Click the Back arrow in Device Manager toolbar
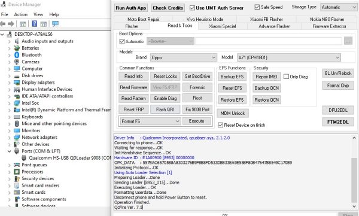The width and height of the screenshot is (359, 216). point(3,24)
